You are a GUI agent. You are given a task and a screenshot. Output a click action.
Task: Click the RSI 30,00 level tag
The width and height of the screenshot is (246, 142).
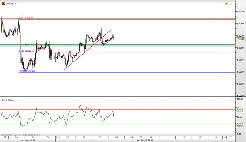tap(239, 124)
